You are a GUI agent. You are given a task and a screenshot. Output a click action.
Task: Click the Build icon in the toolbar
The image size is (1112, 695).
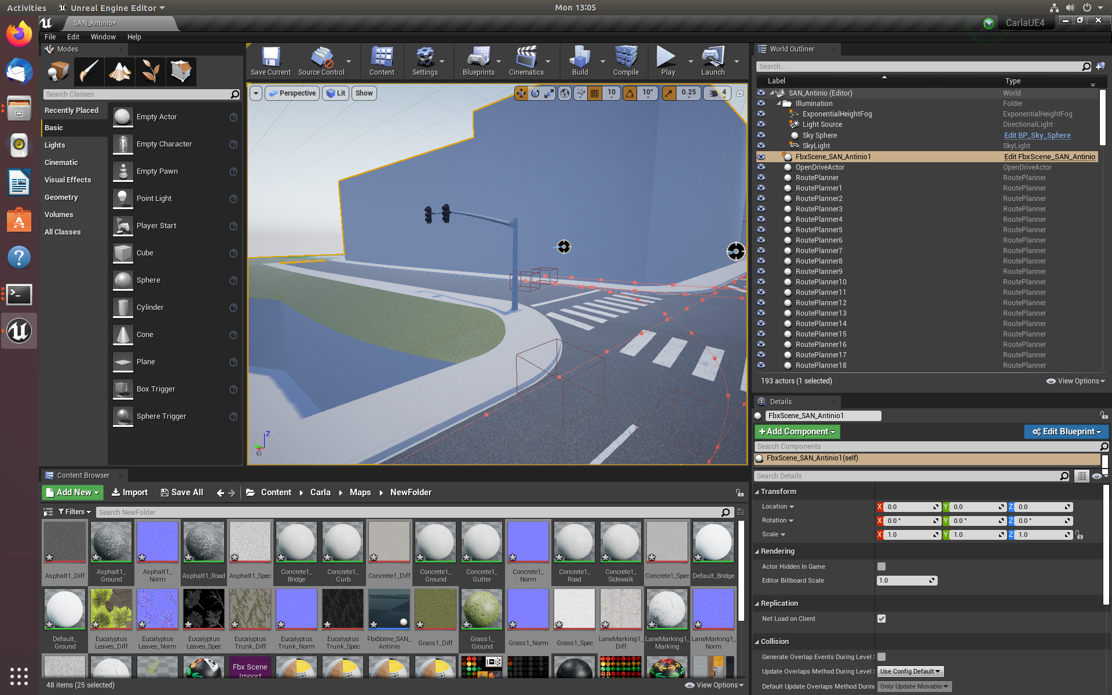pos(579,58)
